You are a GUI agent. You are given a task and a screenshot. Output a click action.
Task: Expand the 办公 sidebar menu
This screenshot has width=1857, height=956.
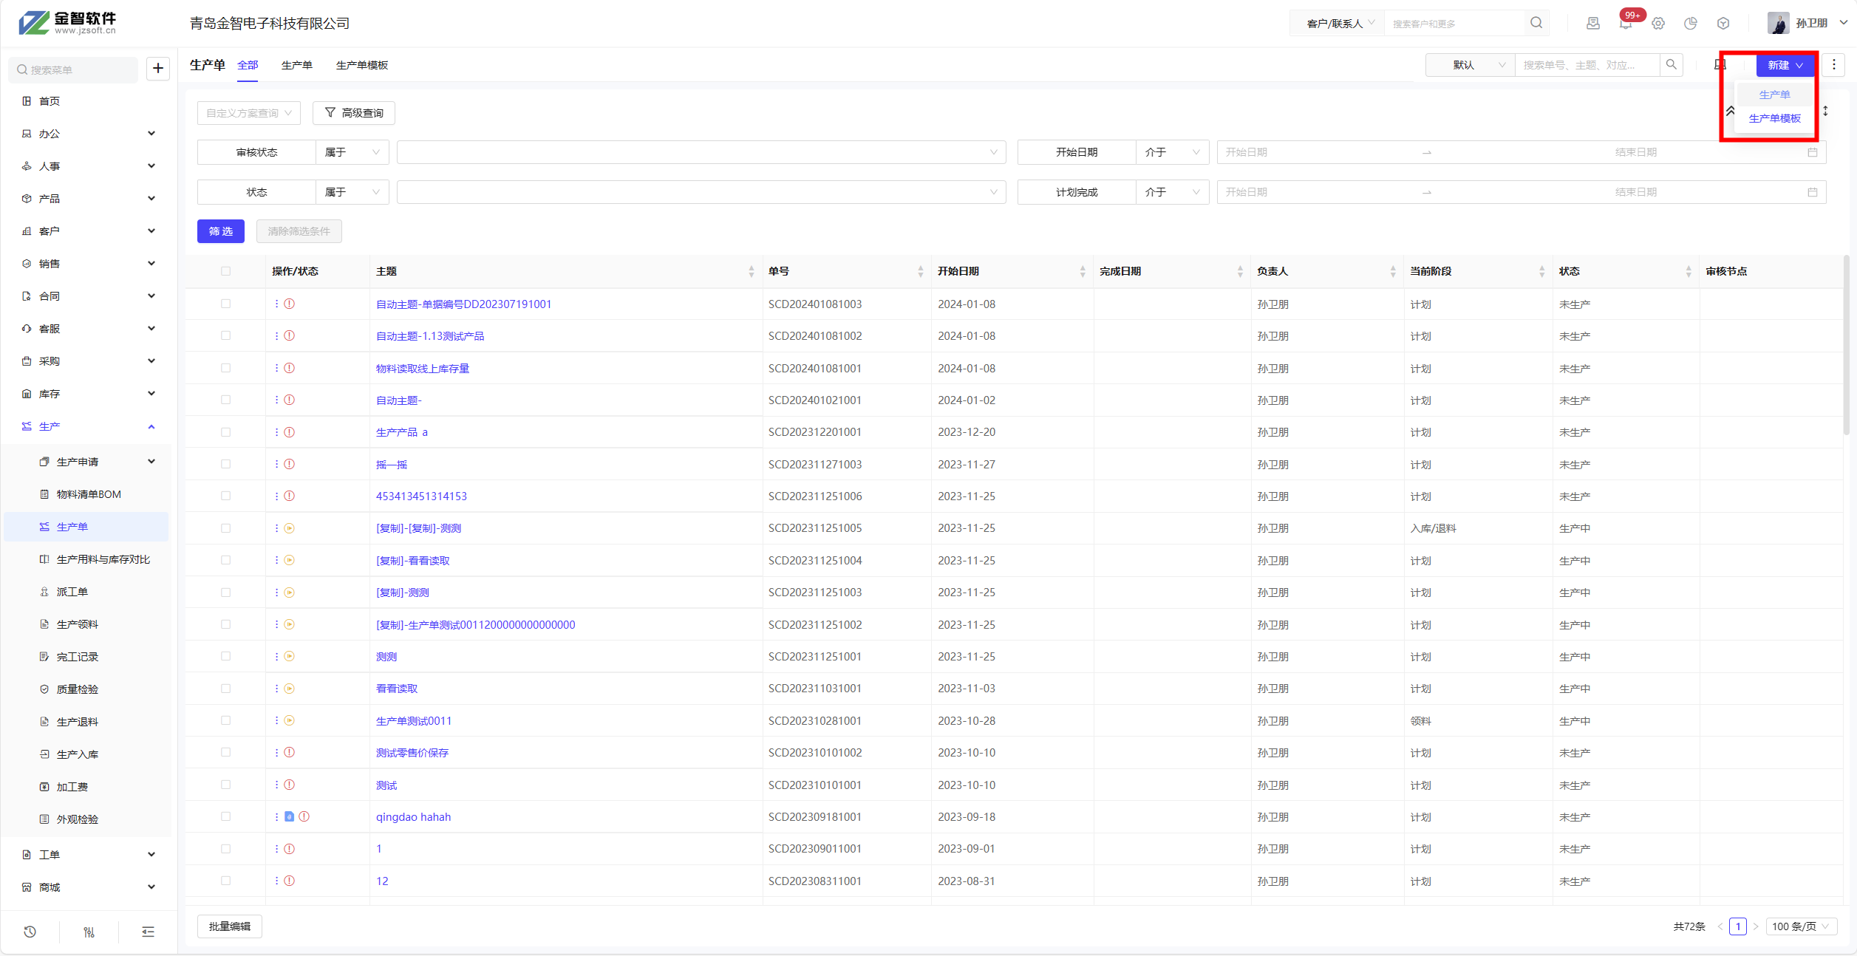pos(89,134)
